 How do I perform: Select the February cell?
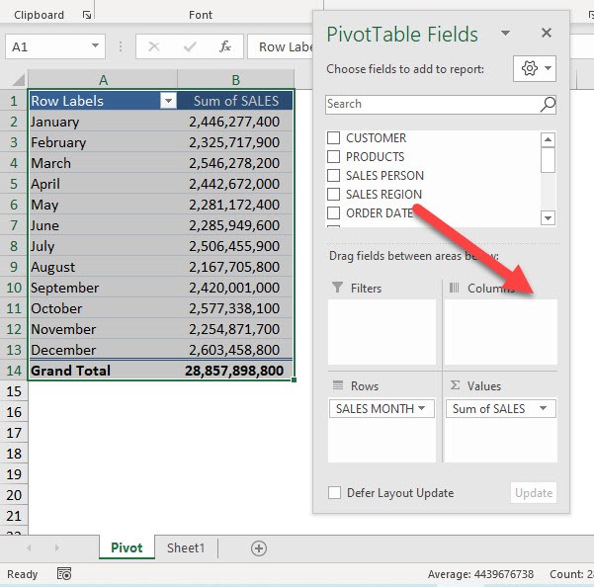103,142
